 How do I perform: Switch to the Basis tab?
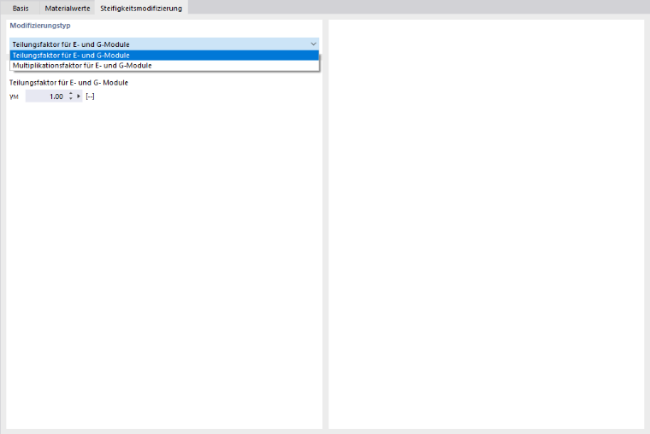pos(21,9)
